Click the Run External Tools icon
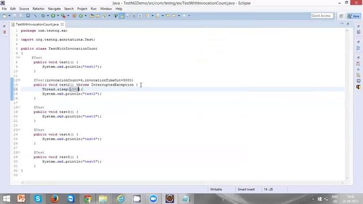This screenshot has width=363, height=204. 63,16
